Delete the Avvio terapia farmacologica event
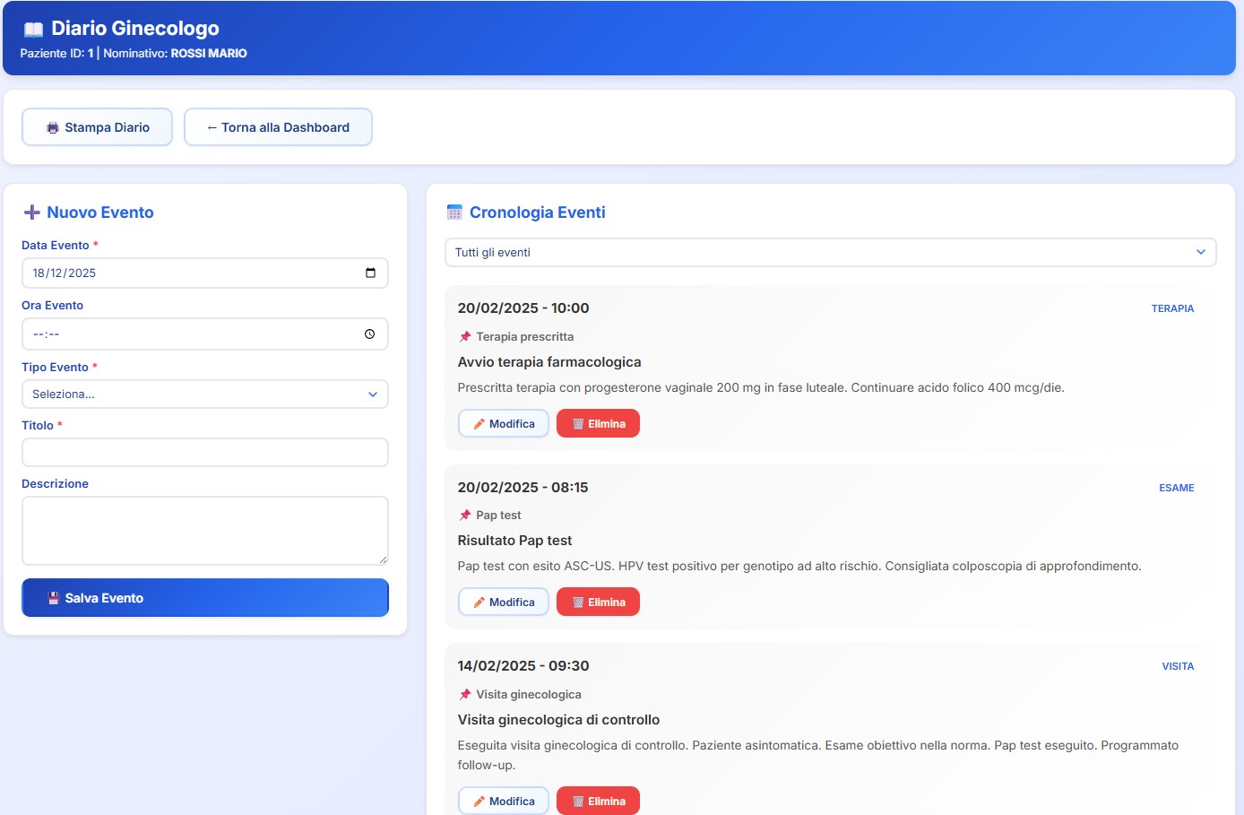 pos(598,423)
